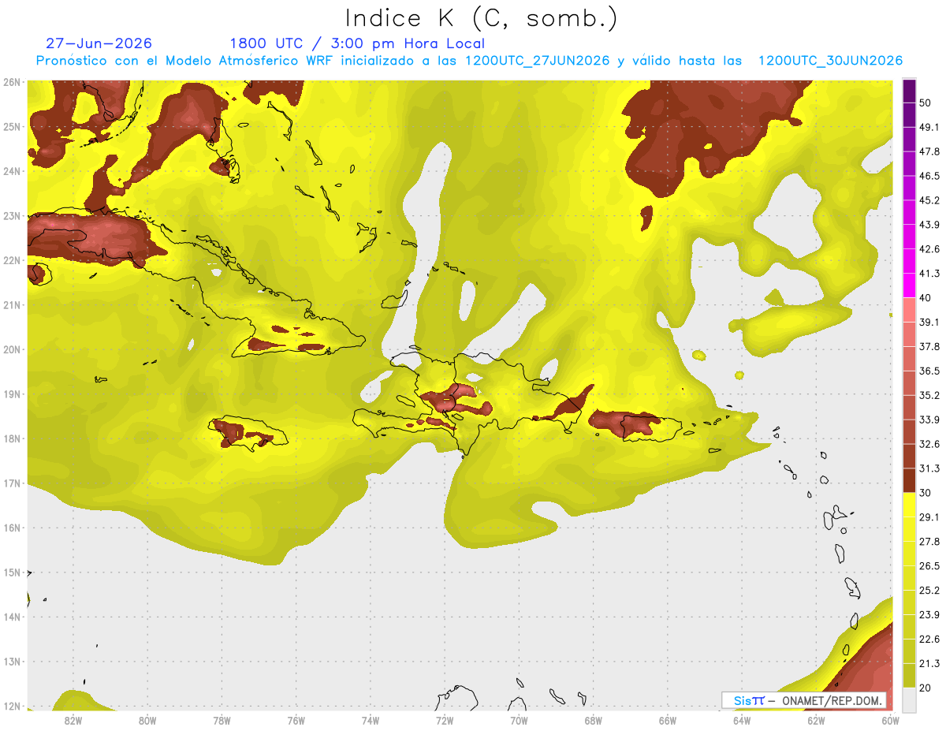Image resolution: width=946 pixels, height=731 pixels.
Task: Click the longitude axis label "62W"
Action: point(816,721)
